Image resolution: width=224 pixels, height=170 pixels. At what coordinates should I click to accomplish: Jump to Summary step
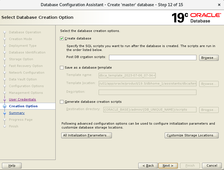point(17,113)
